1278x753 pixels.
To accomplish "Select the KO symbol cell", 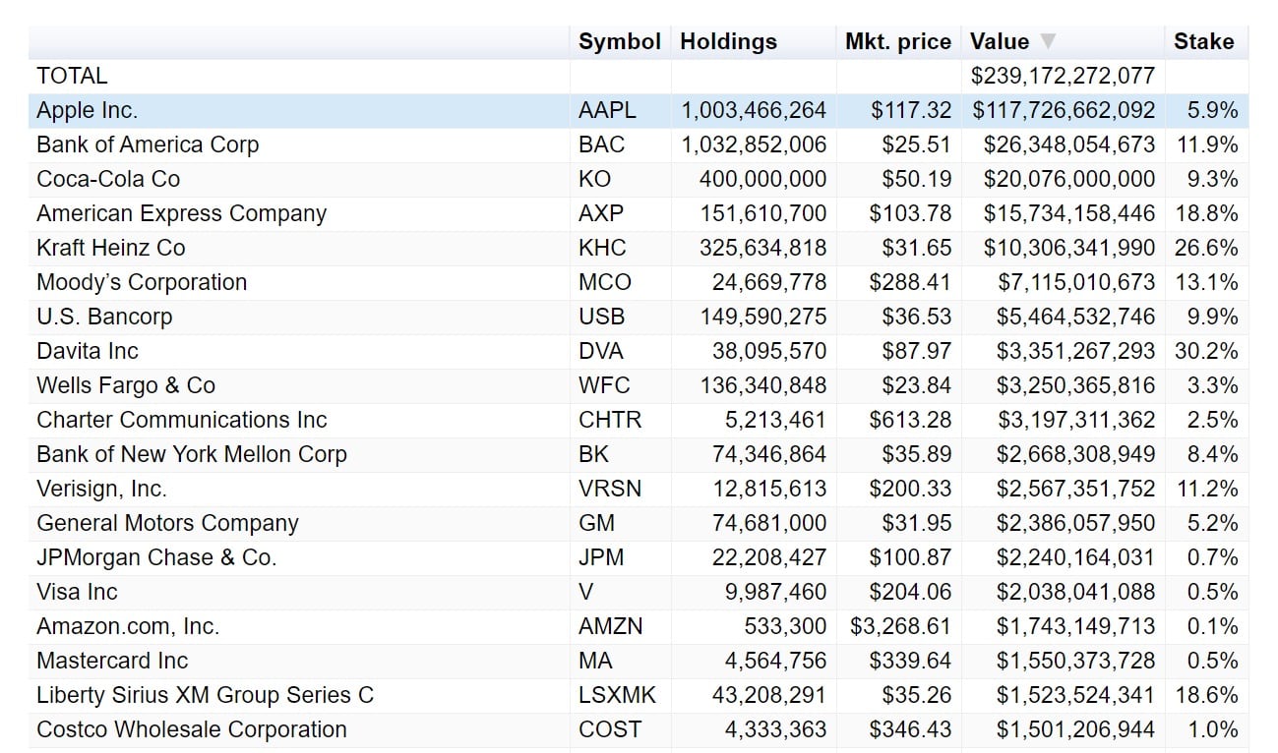I will 594,179.
